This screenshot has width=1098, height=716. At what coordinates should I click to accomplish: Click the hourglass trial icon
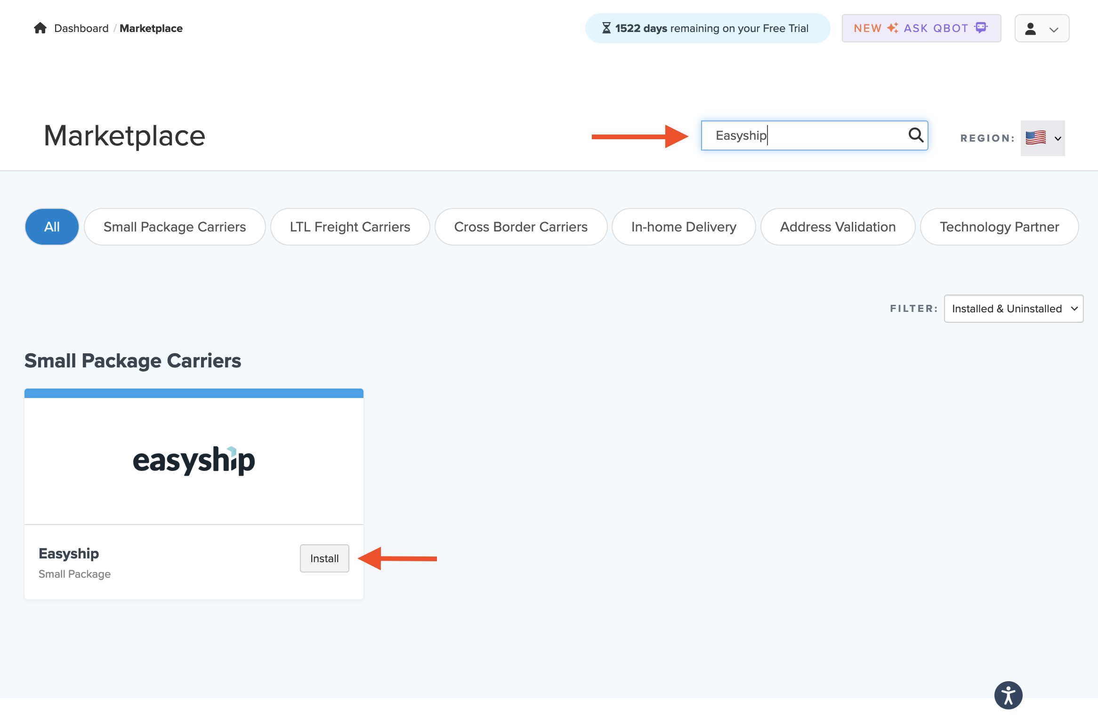pyautogui.click(x=606, y=28)
